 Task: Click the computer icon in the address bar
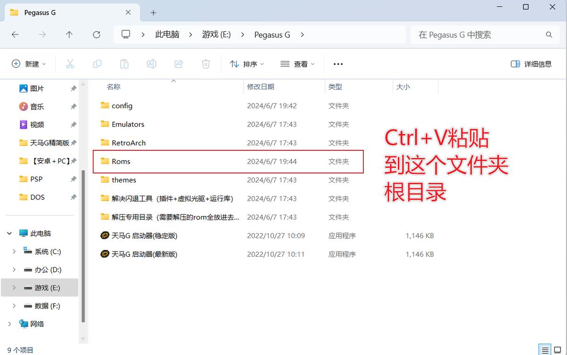[125, 34]
